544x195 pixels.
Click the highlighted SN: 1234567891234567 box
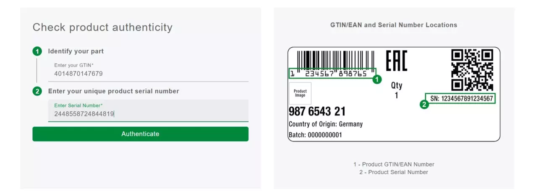460,99
